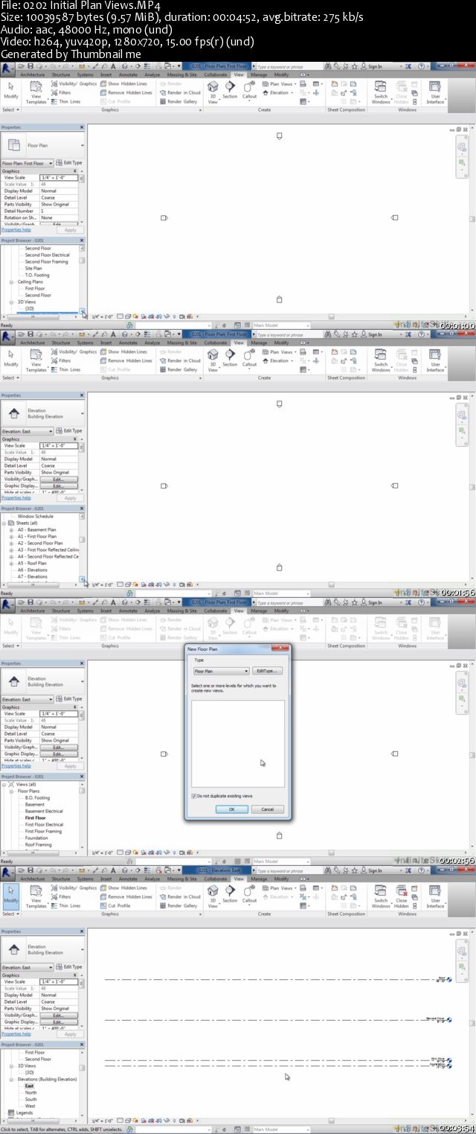Expand the A0 - Basement Plan sheet node
The image size is (476, 1134).
[x=11, y=529]
